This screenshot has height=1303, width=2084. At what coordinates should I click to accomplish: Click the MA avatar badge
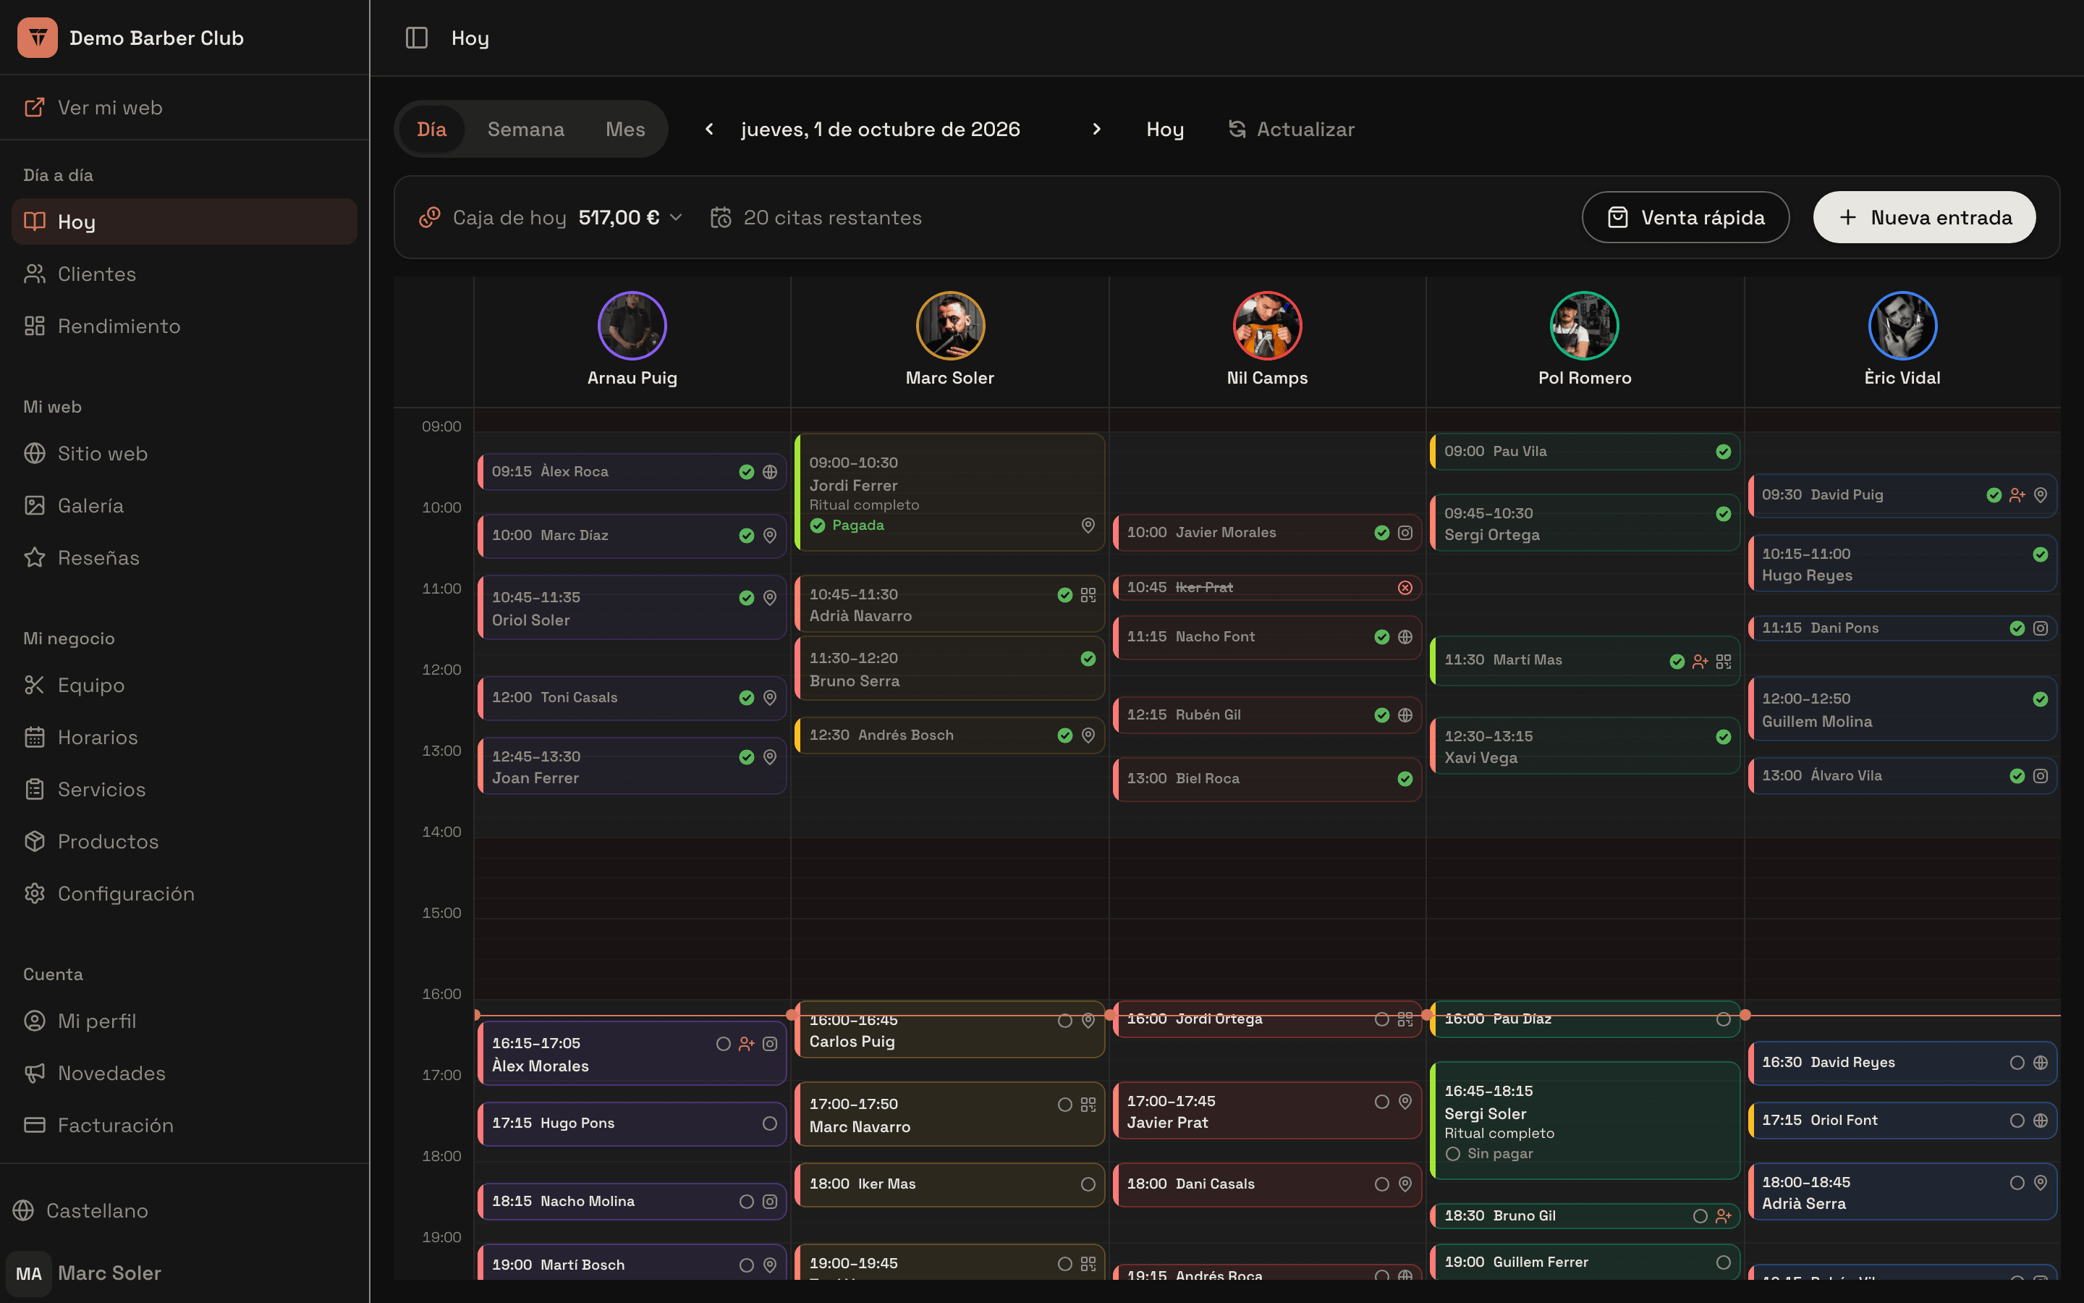pyautogui.click(x=28, y=1273)
